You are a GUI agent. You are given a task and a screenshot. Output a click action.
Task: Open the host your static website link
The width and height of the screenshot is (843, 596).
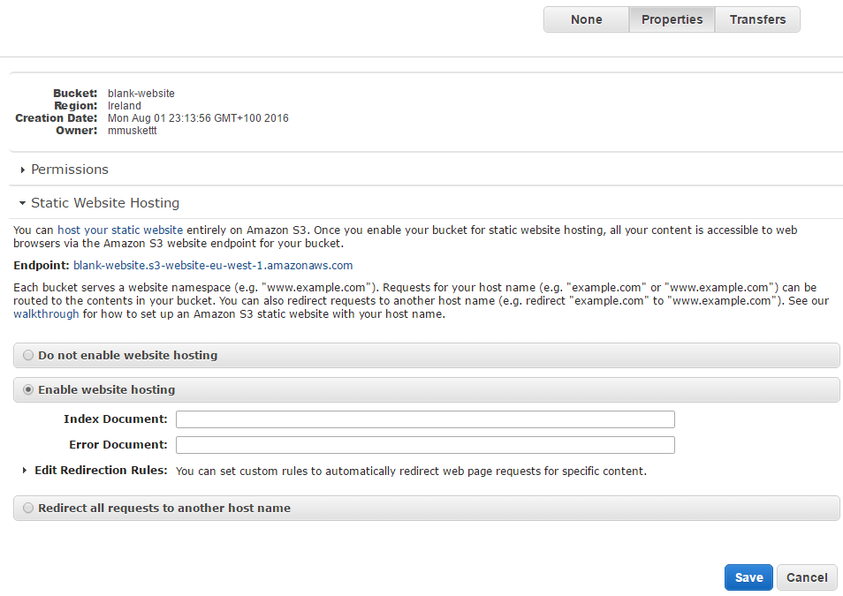[120, 230]
